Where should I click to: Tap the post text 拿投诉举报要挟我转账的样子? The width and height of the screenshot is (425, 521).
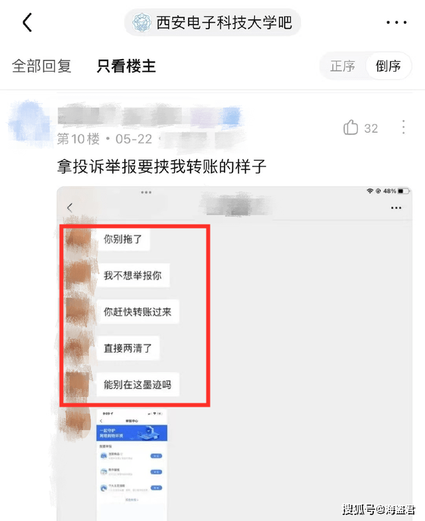coord(162,166)
